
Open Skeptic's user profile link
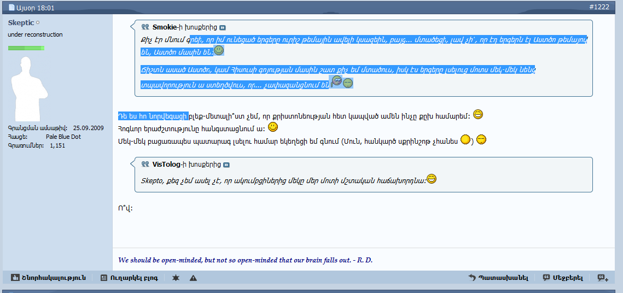pyautogui.click(x=21, y=23)
